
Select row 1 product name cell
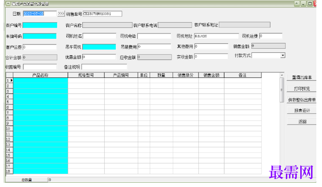tap(40, 80)
